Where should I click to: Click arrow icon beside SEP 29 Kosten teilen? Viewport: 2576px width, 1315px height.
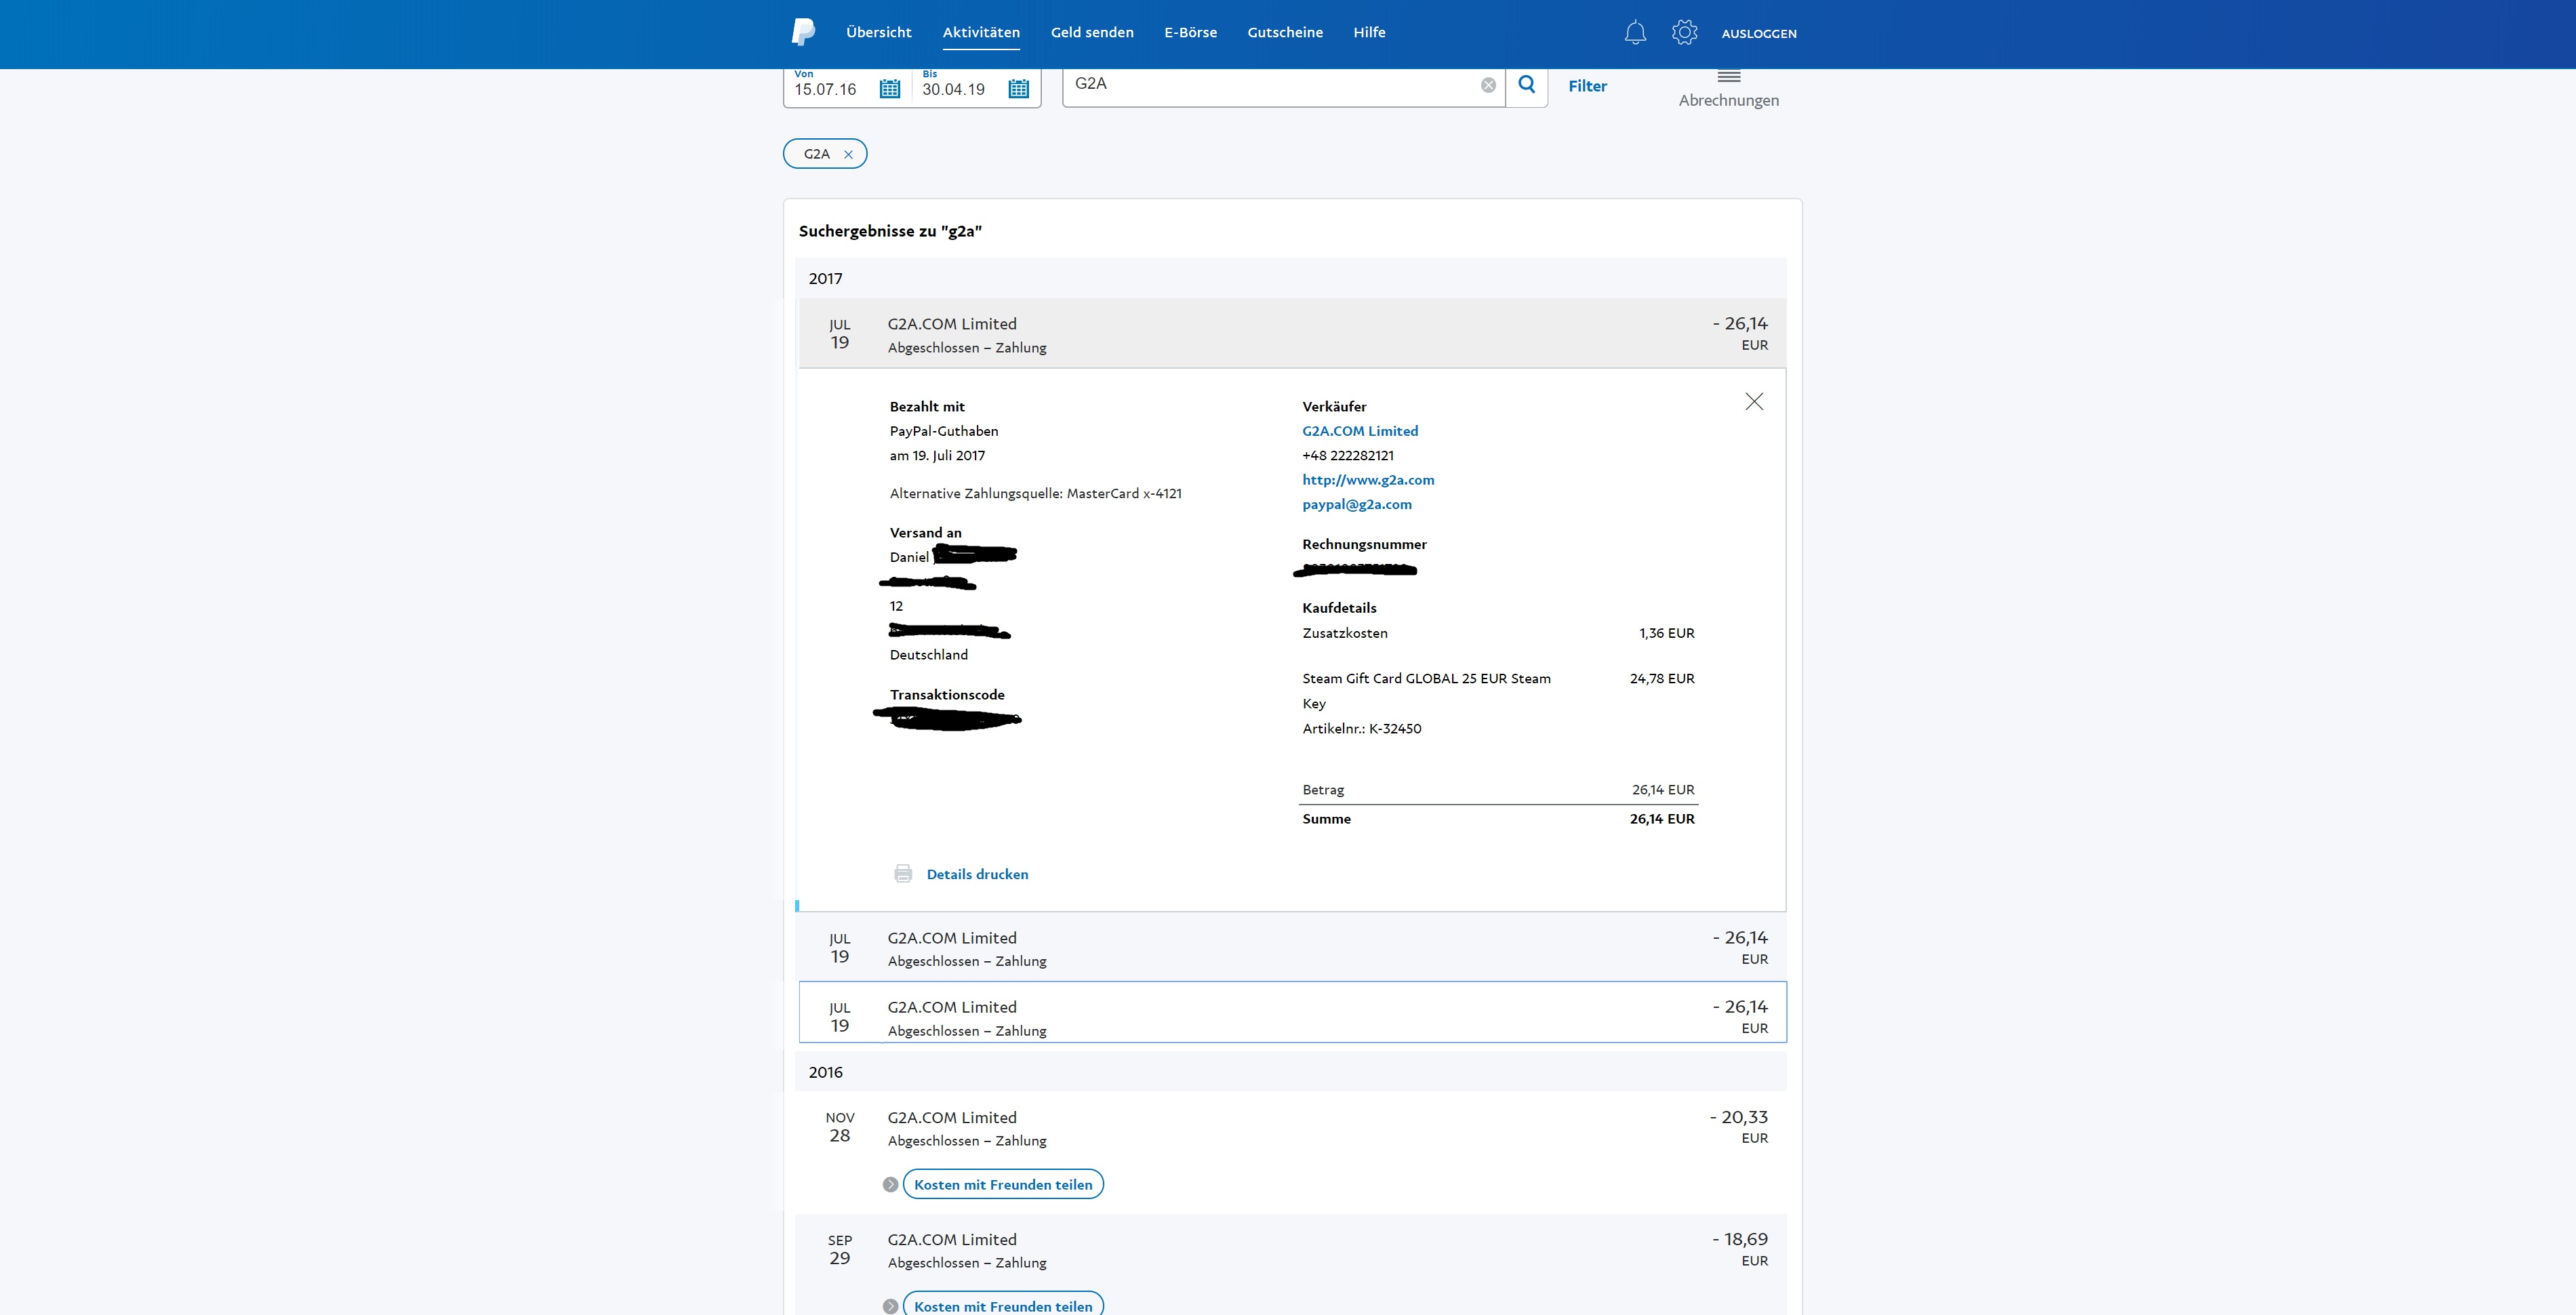[890, 1306]
